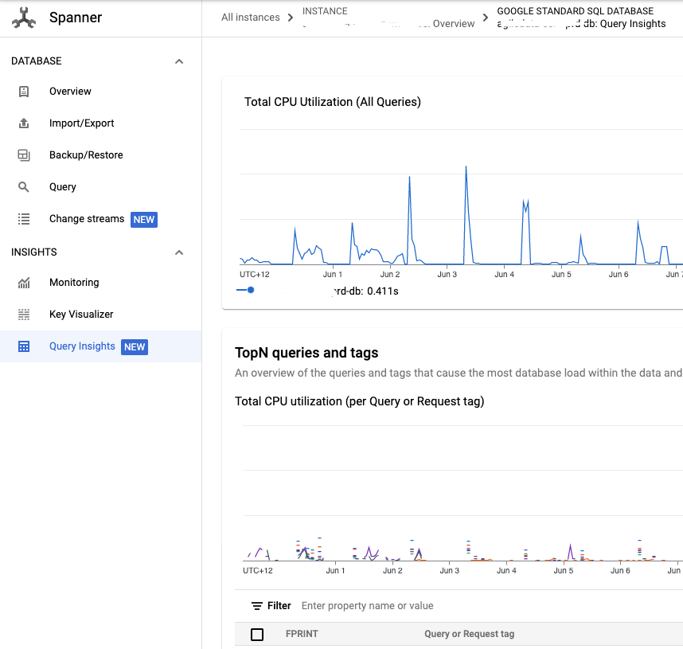Click the Spanner product title

click(76, 18)
